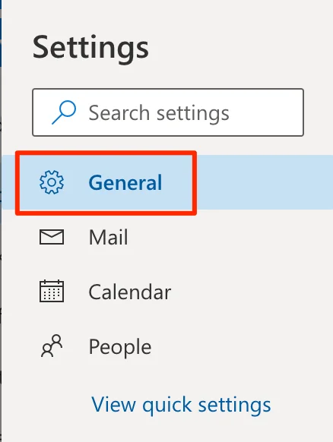333x442 pixels.
Task: Open the View quick settings link
Action: tap(181, 405)
